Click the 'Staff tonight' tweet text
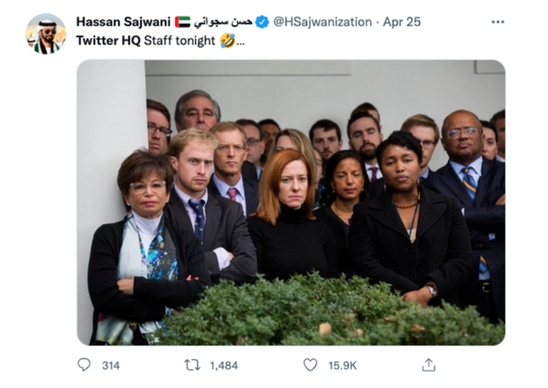The image size is (548, 388). point(180,41)
